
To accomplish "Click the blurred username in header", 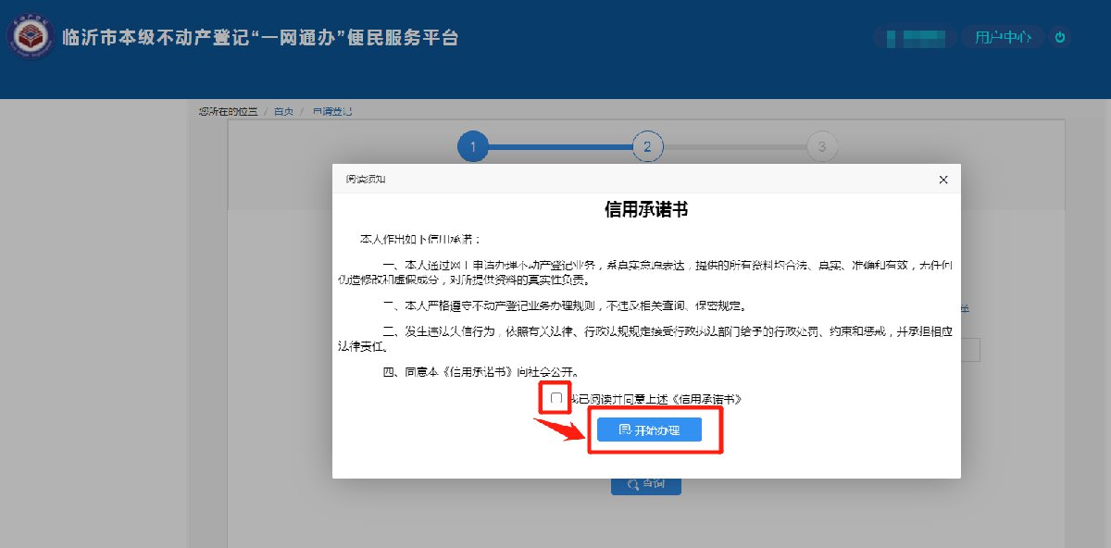I will (914, 38).
